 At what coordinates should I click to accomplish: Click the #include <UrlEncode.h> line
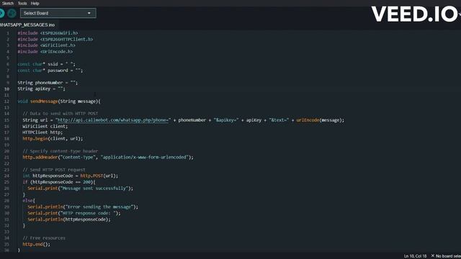(x=45, y=52)
